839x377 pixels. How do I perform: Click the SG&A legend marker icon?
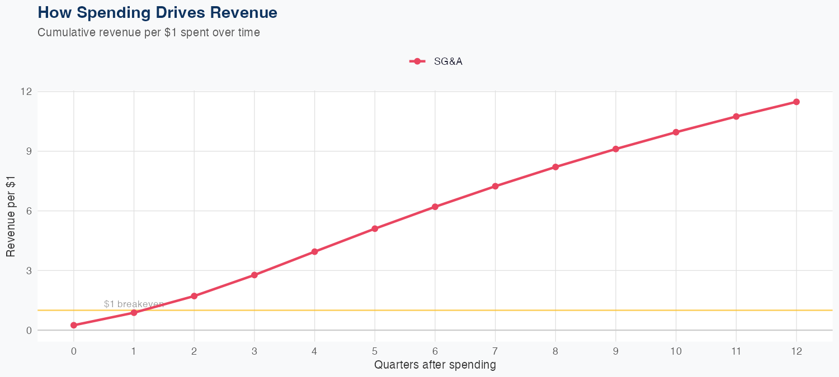click(417, 61)
